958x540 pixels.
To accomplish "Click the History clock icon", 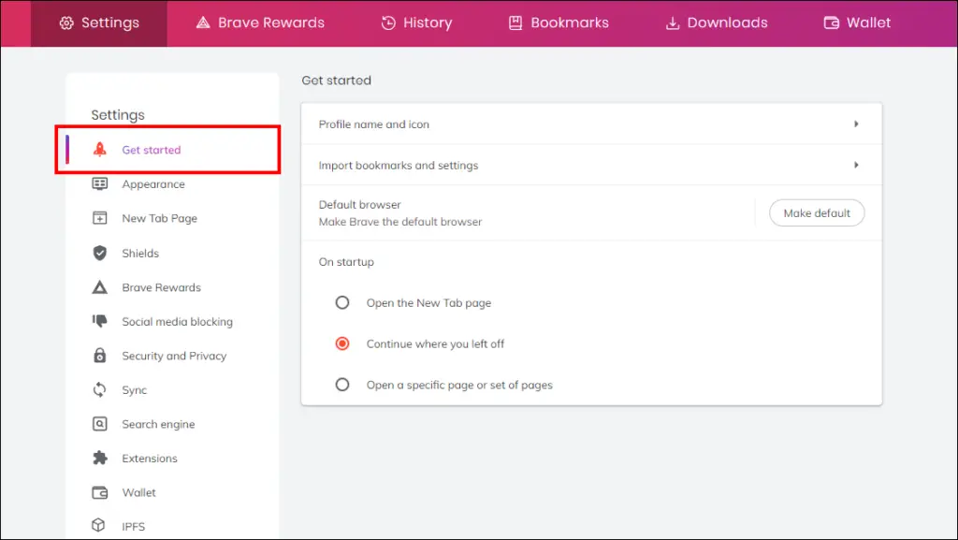I will tap(388, 23).
